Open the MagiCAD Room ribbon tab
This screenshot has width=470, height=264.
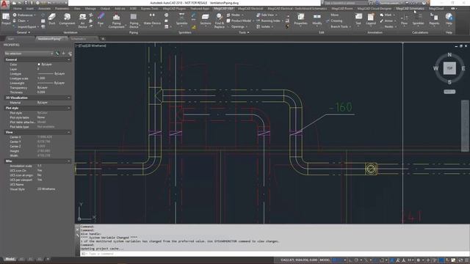(342, 9)
